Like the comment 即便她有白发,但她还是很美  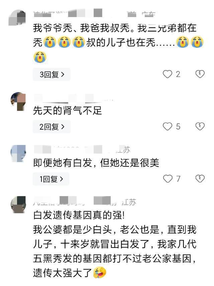[168, 178]
